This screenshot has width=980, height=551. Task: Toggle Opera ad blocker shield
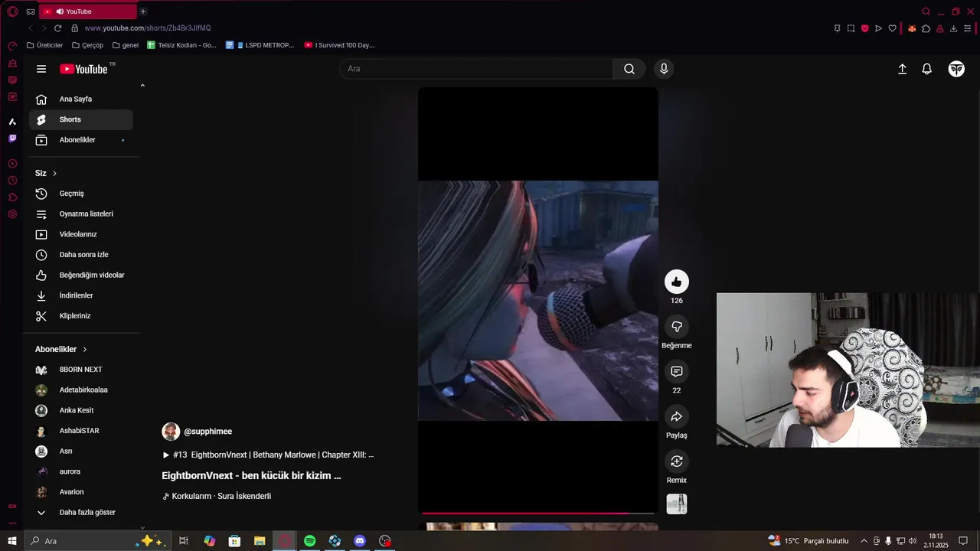tap(865, 28)
